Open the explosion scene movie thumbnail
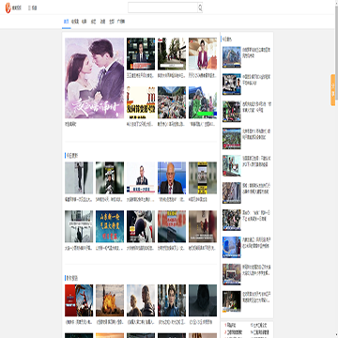Image resolution: width=338 pixels, height=338 pixels. pos(110,300)
